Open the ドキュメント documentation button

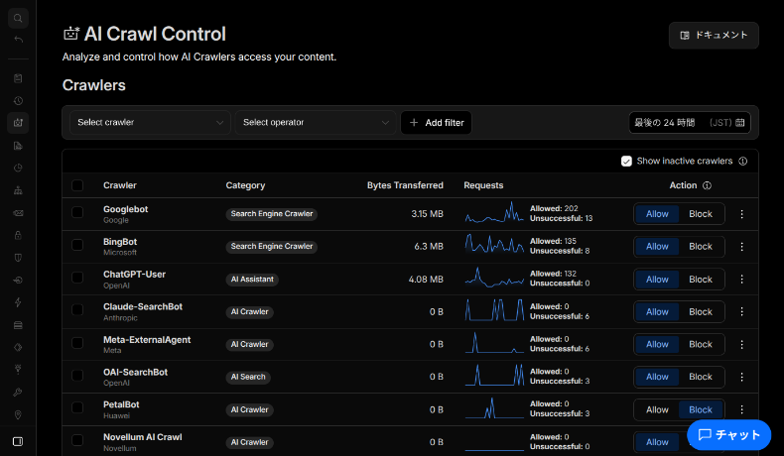coord(714,35)
